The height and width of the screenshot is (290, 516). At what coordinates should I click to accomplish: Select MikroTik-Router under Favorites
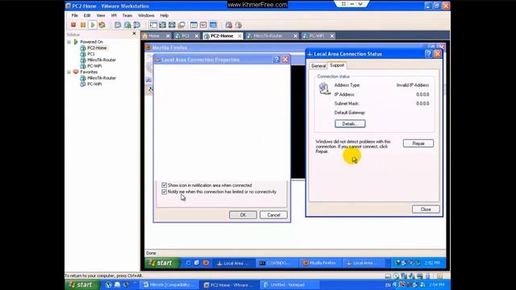(102, 78)
